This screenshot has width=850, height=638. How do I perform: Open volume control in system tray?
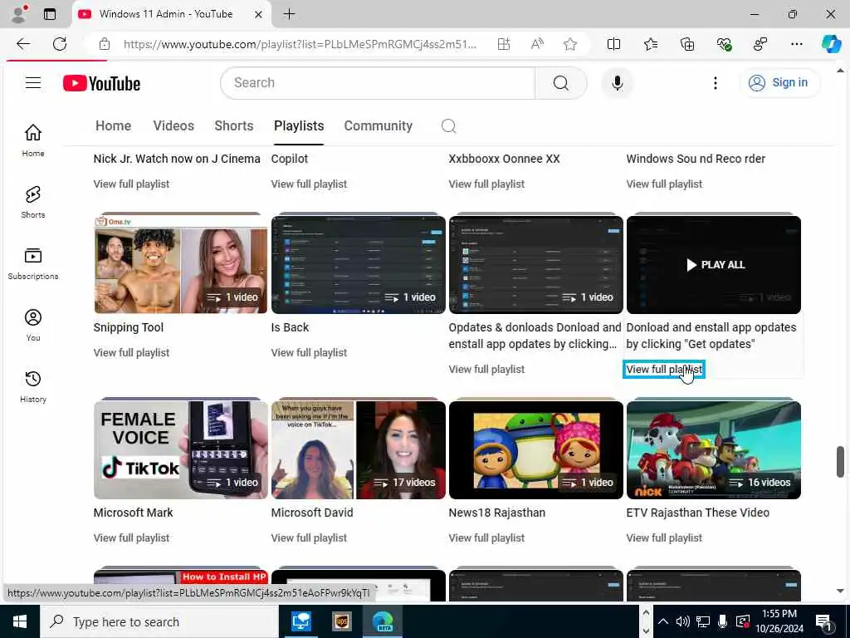tap(682, 621)
